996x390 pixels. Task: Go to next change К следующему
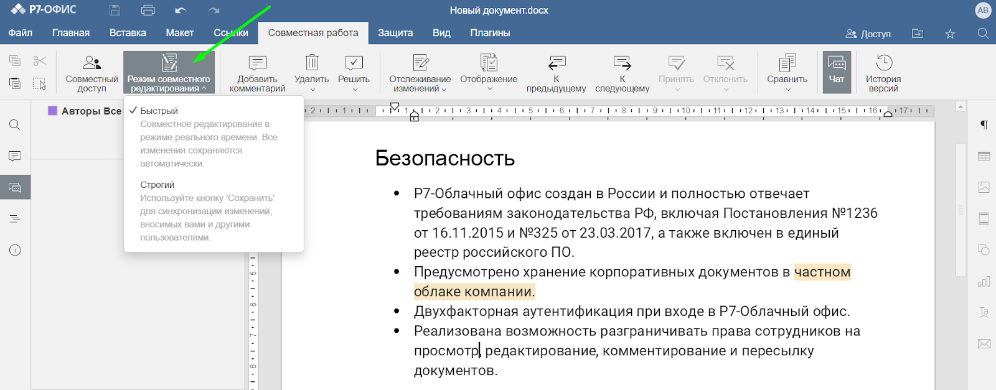click(x=622, y=73)
